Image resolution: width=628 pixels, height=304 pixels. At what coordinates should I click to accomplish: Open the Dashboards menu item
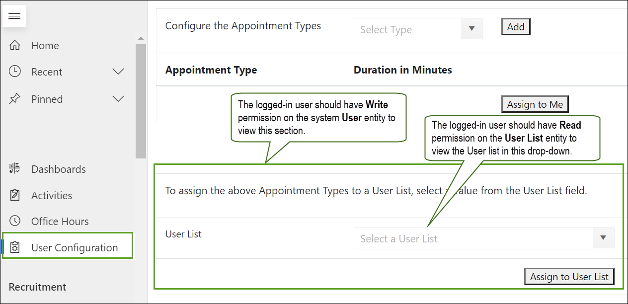tap(58, 169)
